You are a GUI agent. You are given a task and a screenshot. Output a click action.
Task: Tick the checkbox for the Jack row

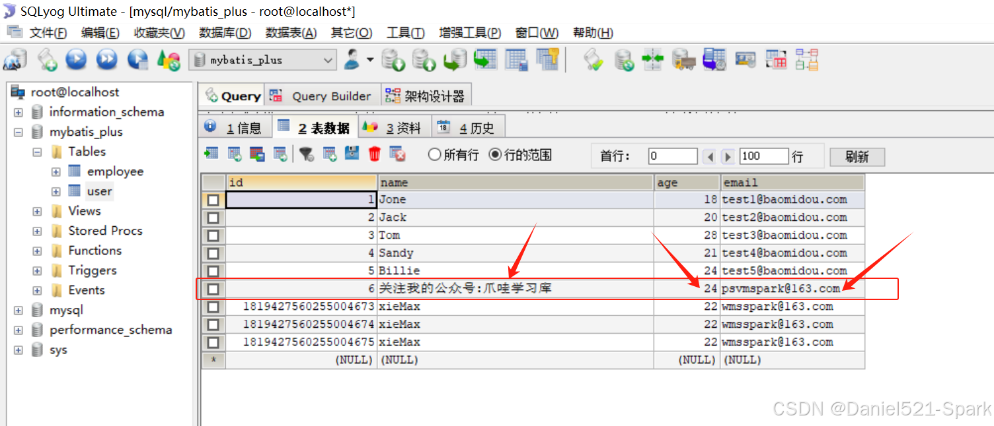[x=213, y=218]
